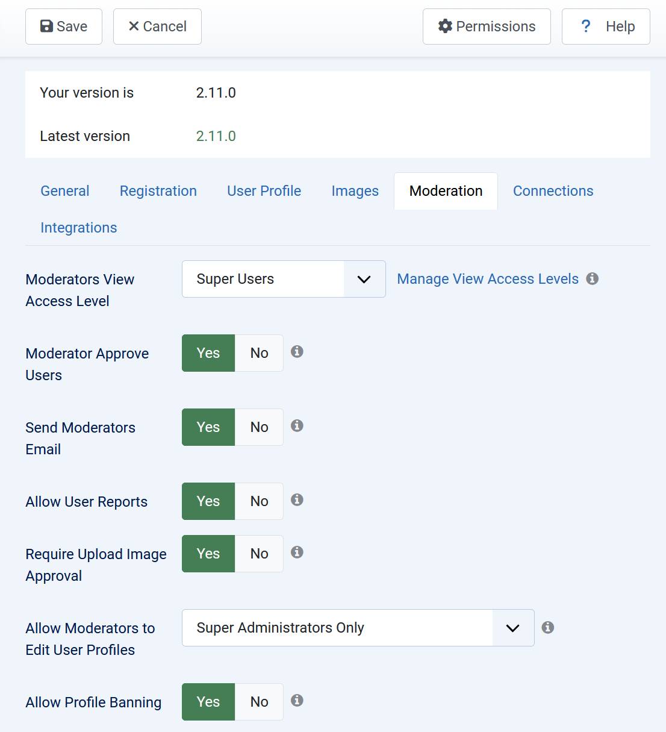Click info icon beside Manage View Access Levels
The width and height of the screenshot is (666, 732).
point(593,278)
